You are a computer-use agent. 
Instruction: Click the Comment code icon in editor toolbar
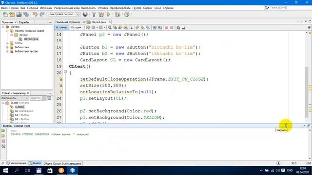178,28
